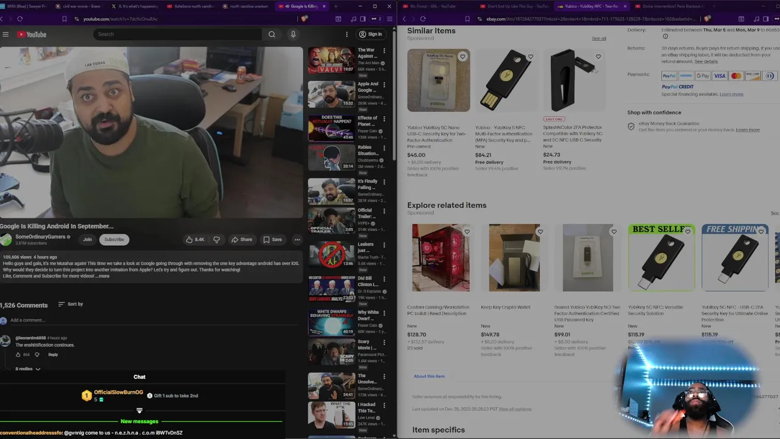Go to the YouTube home logo
Screen dimensions: 780x439
[32, 34]
